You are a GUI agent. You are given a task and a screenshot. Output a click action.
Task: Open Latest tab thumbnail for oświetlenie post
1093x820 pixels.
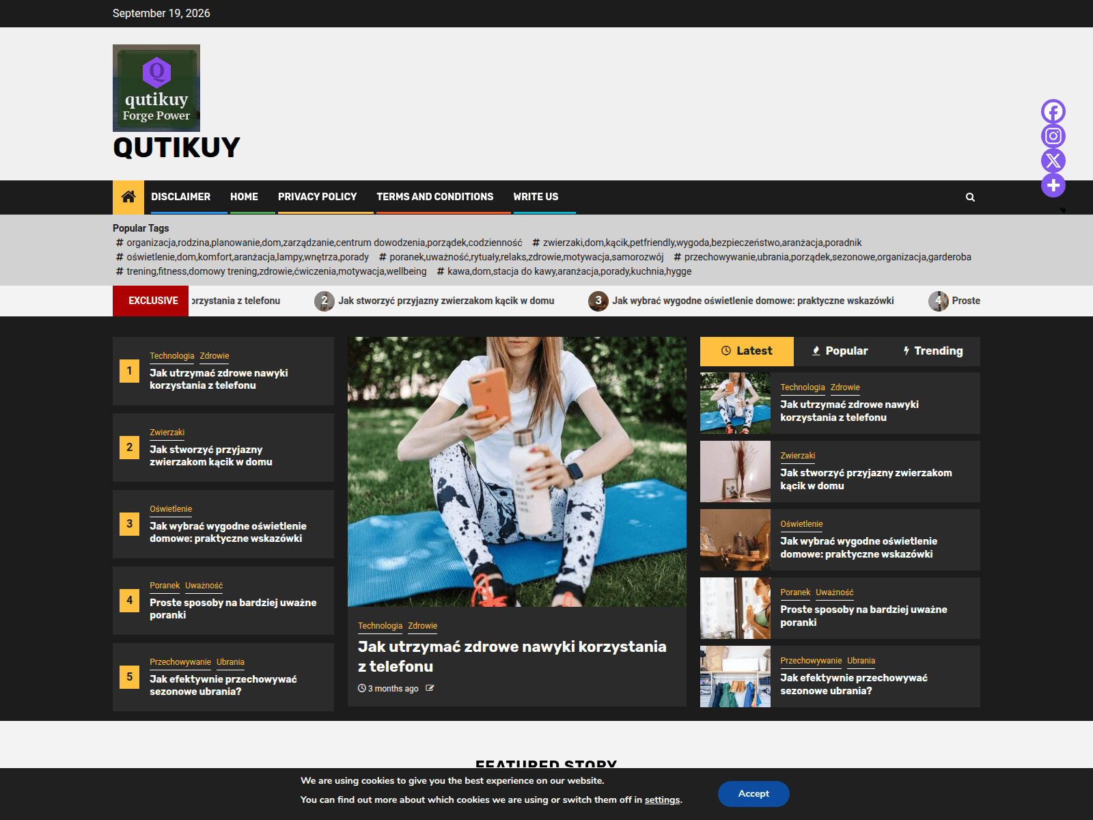735,540
